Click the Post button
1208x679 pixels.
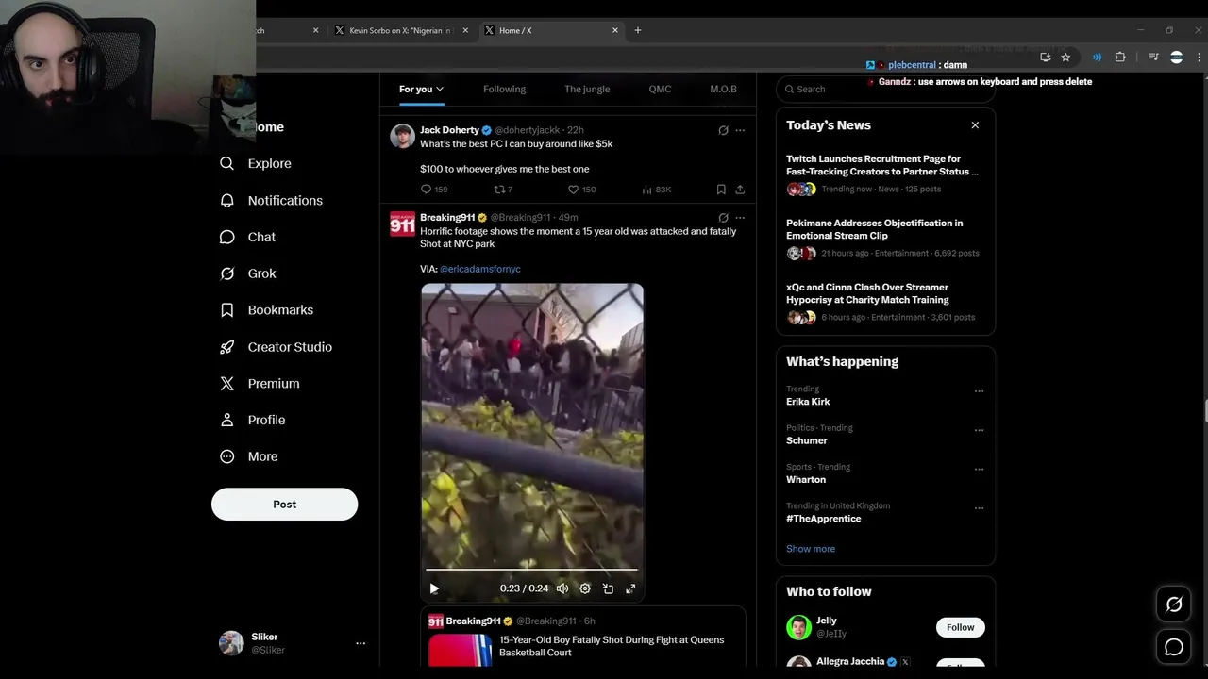pos(284,504)
